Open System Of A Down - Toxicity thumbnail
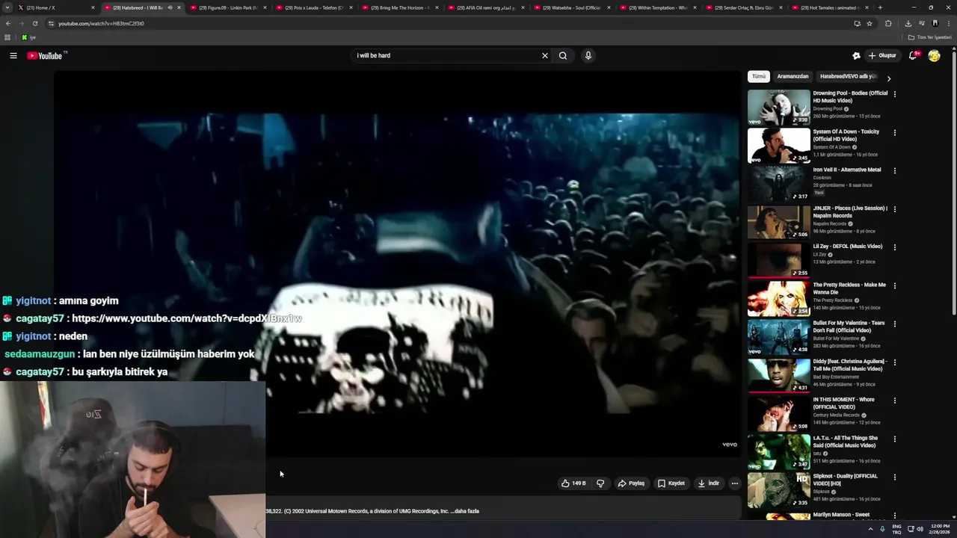Viewport: 957px width, 538px height. click(778, 145)
